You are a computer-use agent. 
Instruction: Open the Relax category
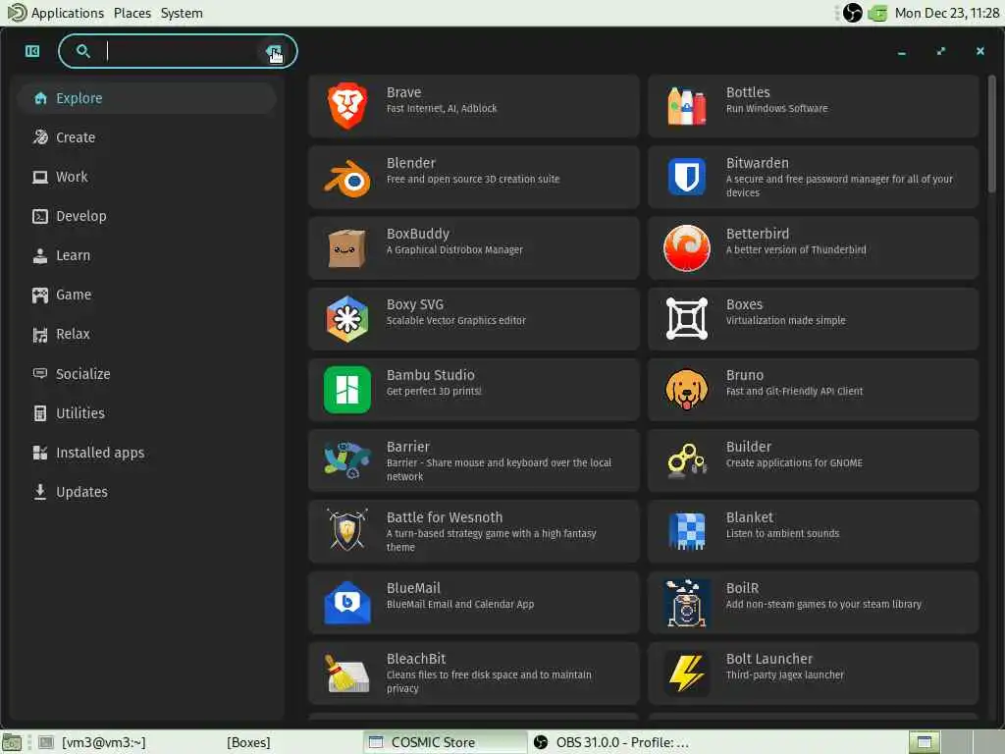coord(147,334)
